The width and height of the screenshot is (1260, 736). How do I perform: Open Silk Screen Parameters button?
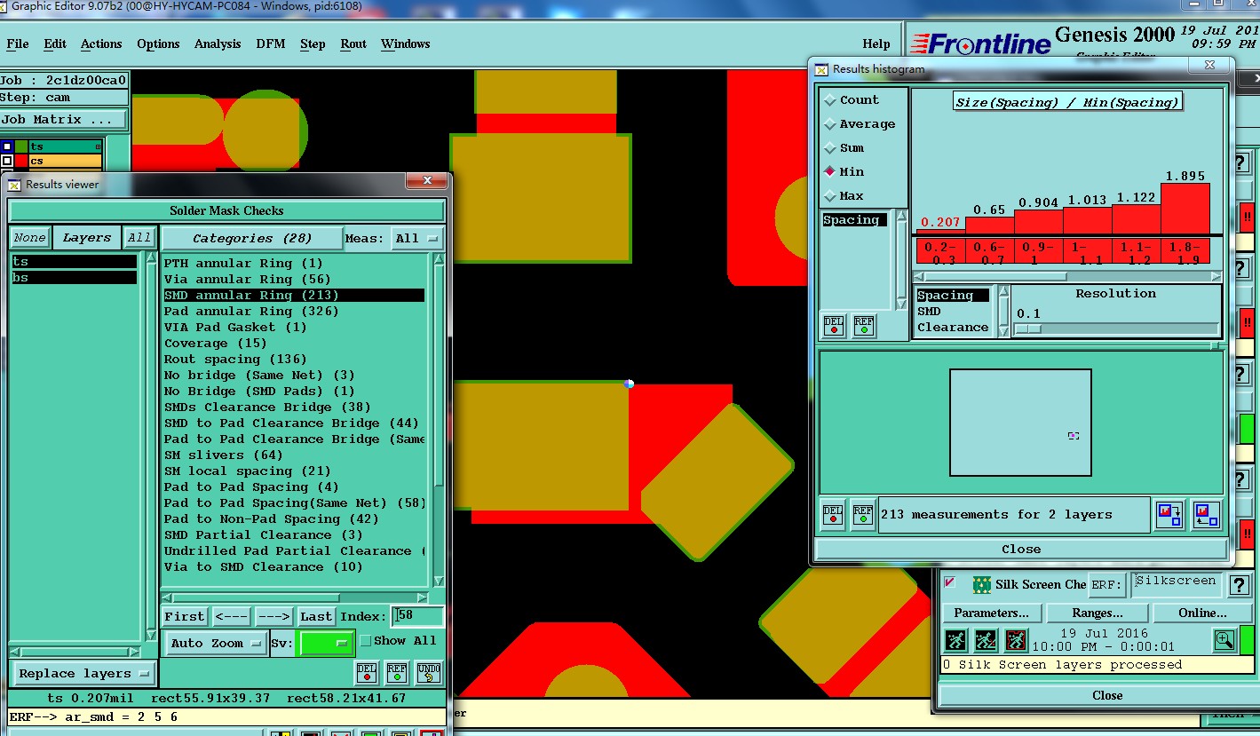pos(991,613)
